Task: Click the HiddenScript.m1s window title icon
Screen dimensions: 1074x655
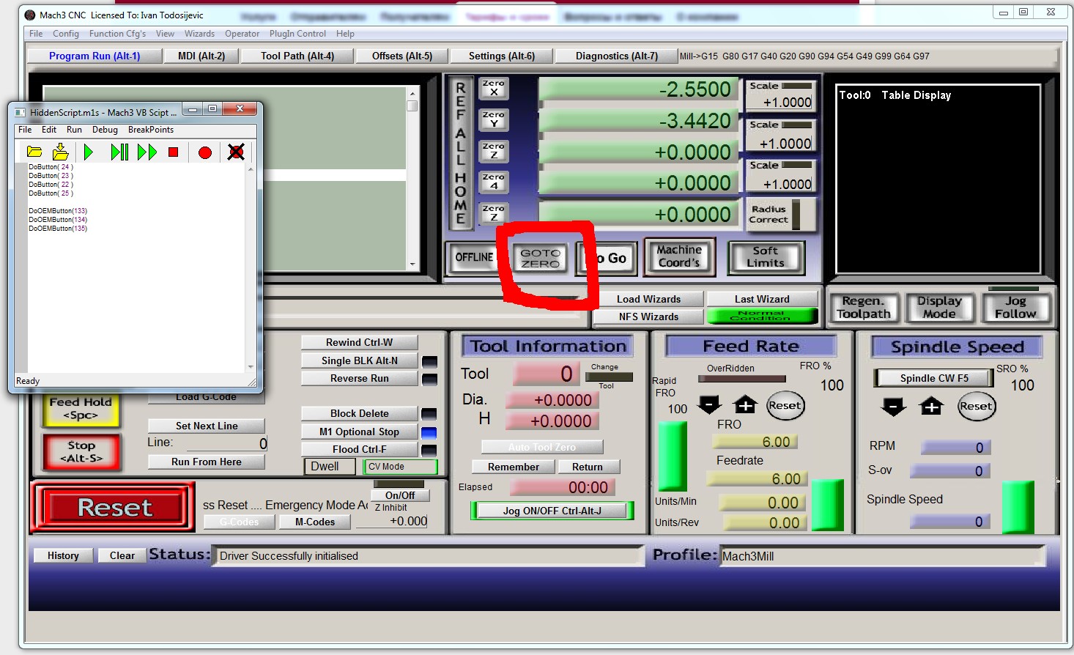Action: (x=19, y=112)
